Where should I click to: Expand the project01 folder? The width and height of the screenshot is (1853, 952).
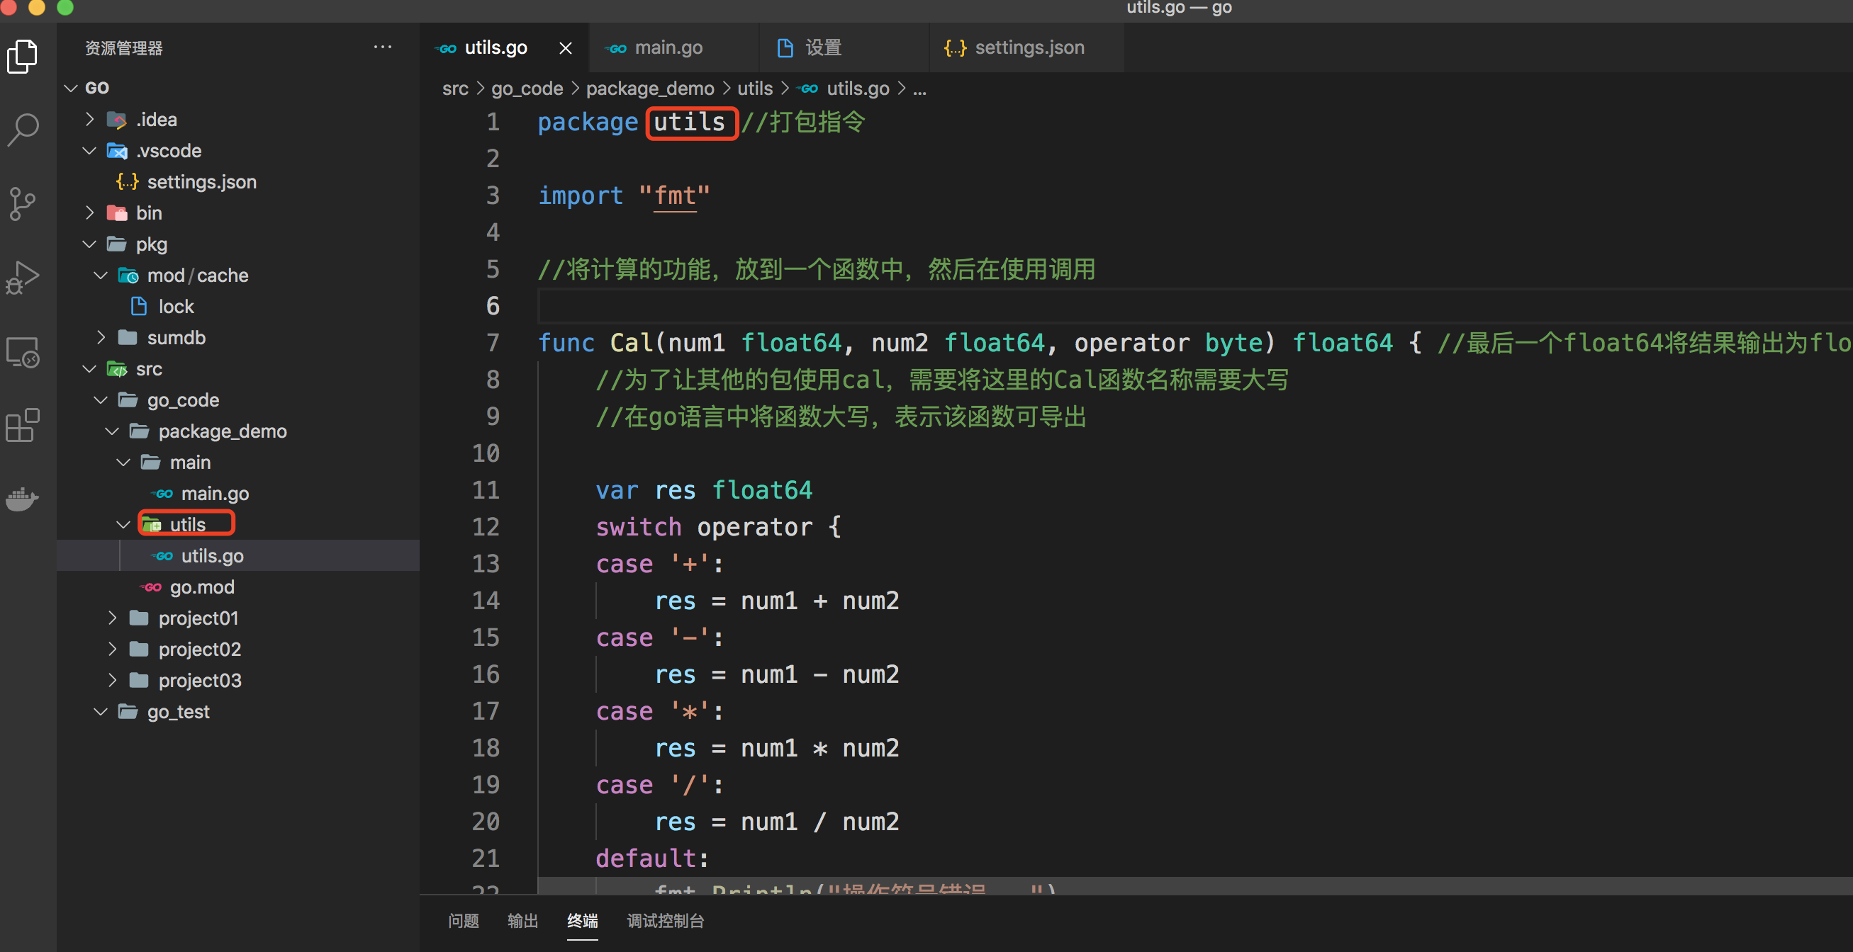(x=198, y=618)
